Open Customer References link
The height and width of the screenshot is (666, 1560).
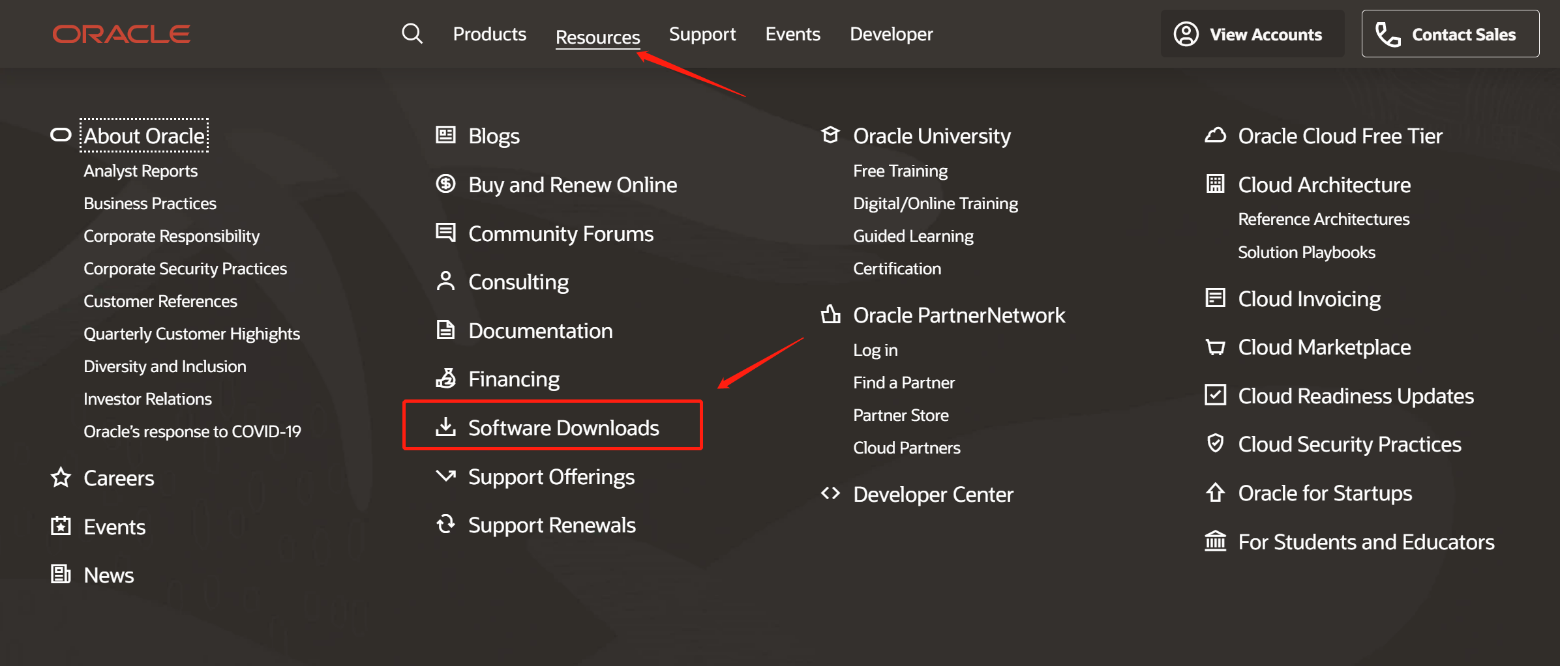pos(160,301)
